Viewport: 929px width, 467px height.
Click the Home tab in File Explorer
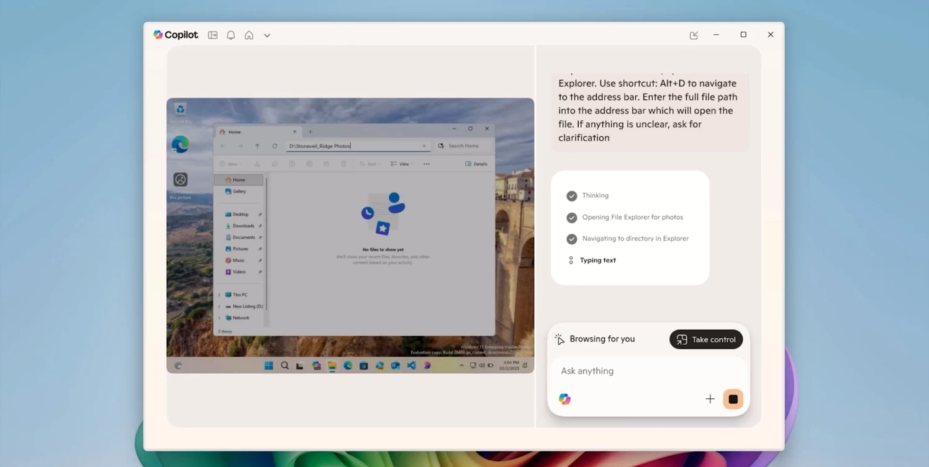coord(235,131)
